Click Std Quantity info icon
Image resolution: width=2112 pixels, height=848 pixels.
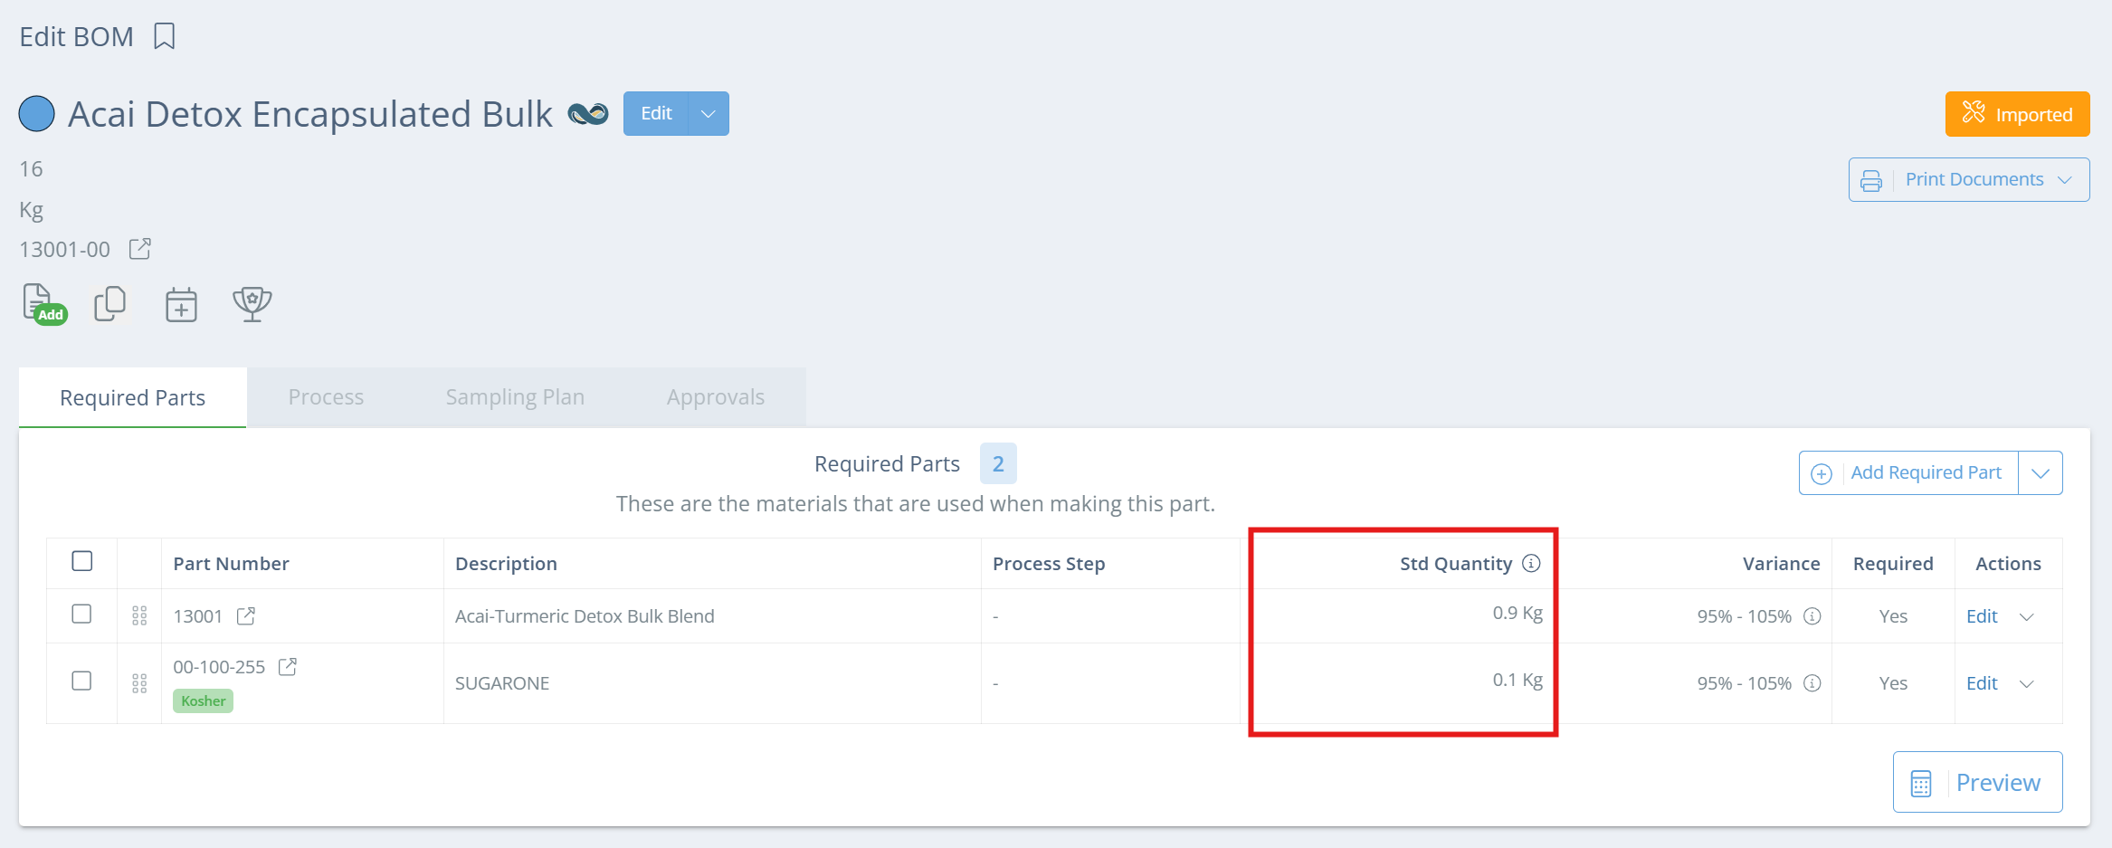pyautogui.click(x=1531, y=563)
